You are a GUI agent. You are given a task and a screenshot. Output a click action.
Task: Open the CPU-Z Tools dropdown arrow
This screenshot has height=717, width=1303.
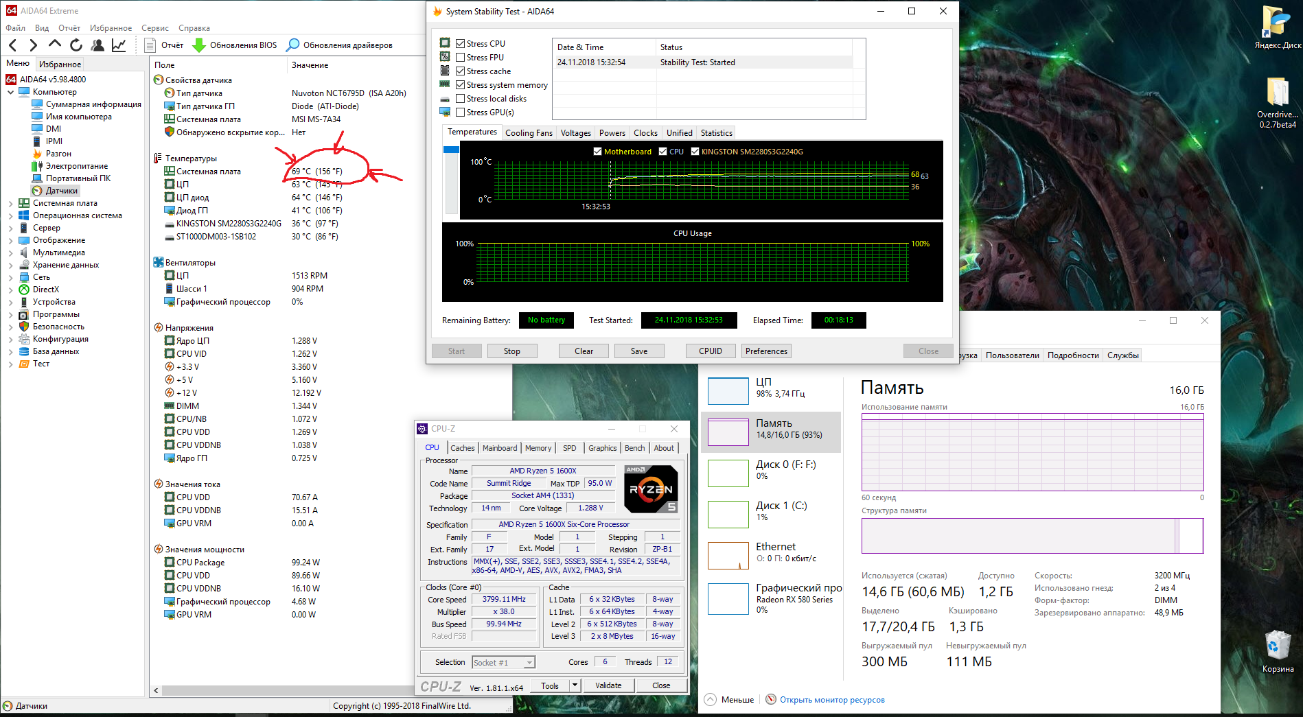tap(575, 685)
